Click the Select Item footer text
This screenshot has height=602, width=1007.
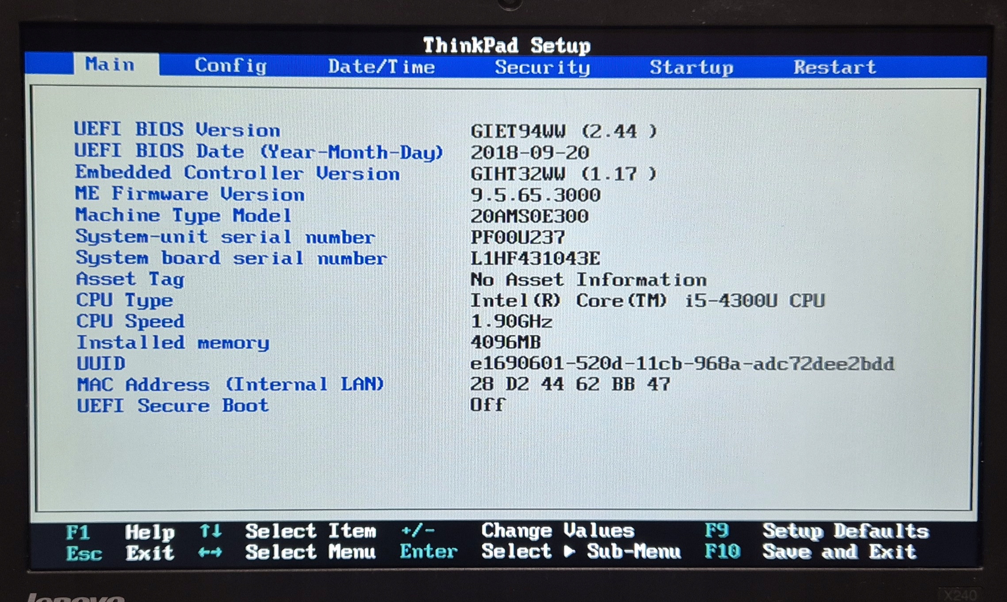[311, 531]
